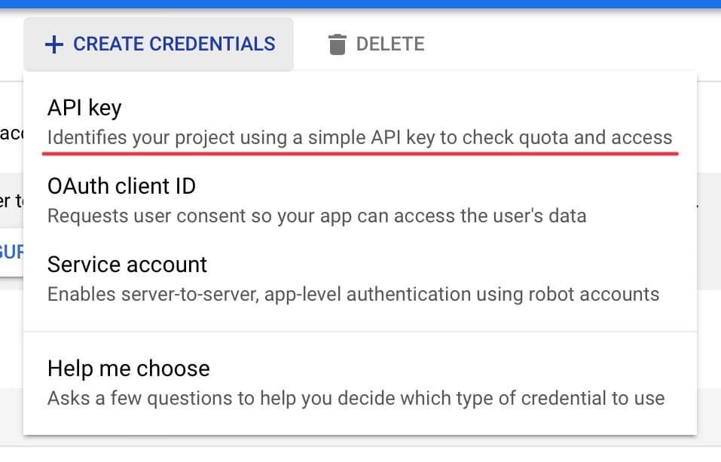Select the Service account entry
The width and height of the screenshot is (721, 462).
[x=360, y=279]
